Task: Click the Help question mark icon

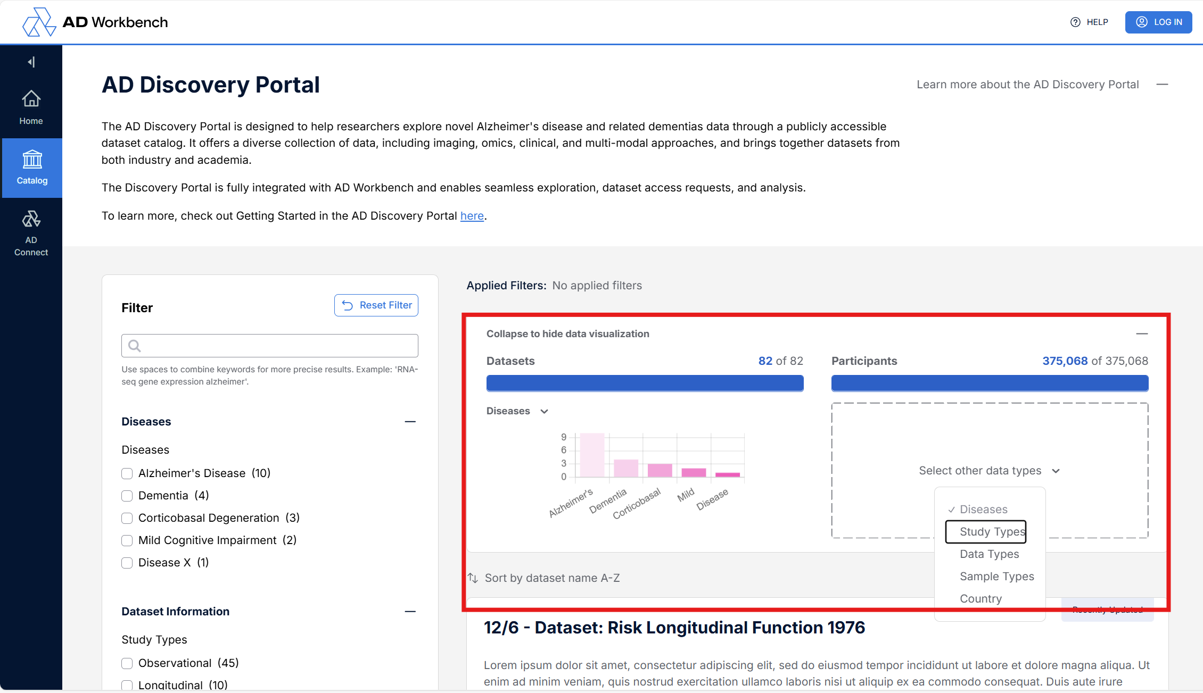Action: pyautogui.click(x=1075, y=22)
